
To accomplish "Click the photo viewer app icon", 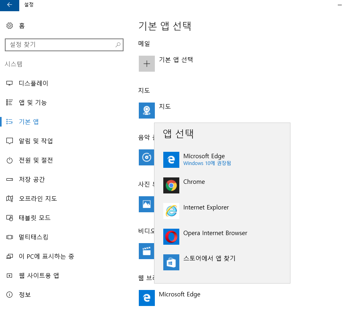I will tap(146, 204).
